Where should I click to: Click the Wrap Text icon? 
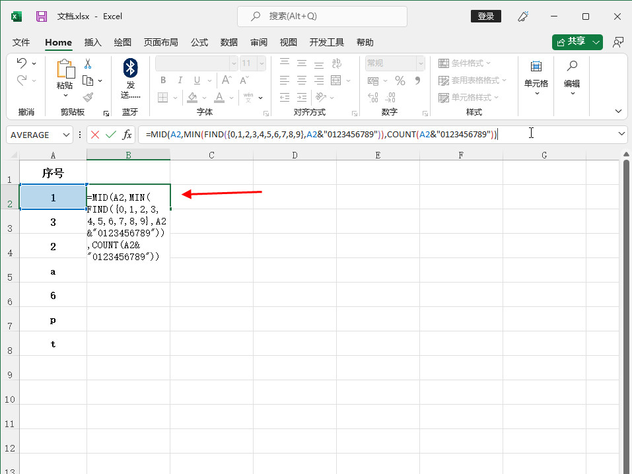click(337, 63)
